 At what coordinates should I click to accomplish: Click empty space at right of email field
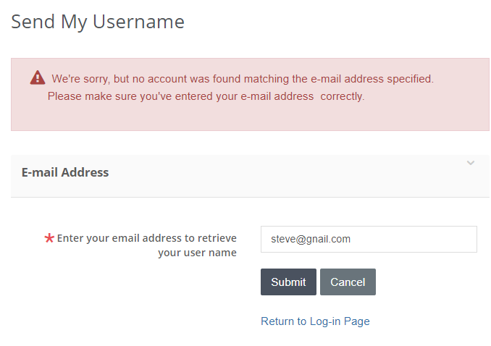point(435,239)
